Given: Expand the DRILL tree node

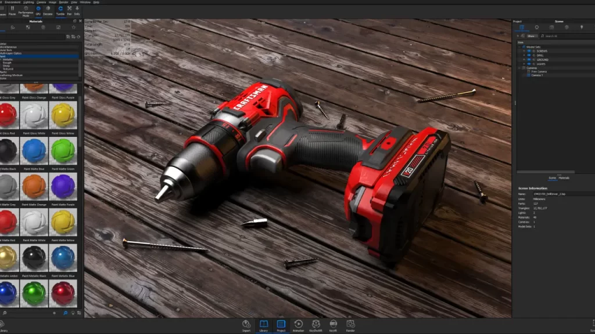Looking at the screenshot, I should click(524, 55).
